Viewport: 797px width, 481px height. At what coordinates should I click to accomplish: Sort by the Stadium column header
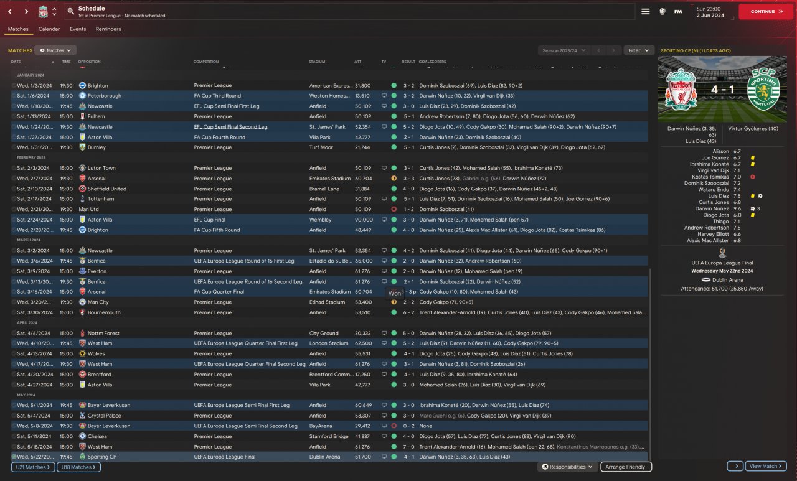coord(317,62)
